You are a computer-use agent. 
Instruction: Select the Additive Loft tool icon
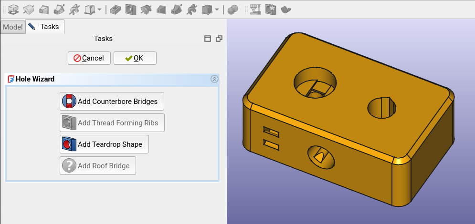44,10
